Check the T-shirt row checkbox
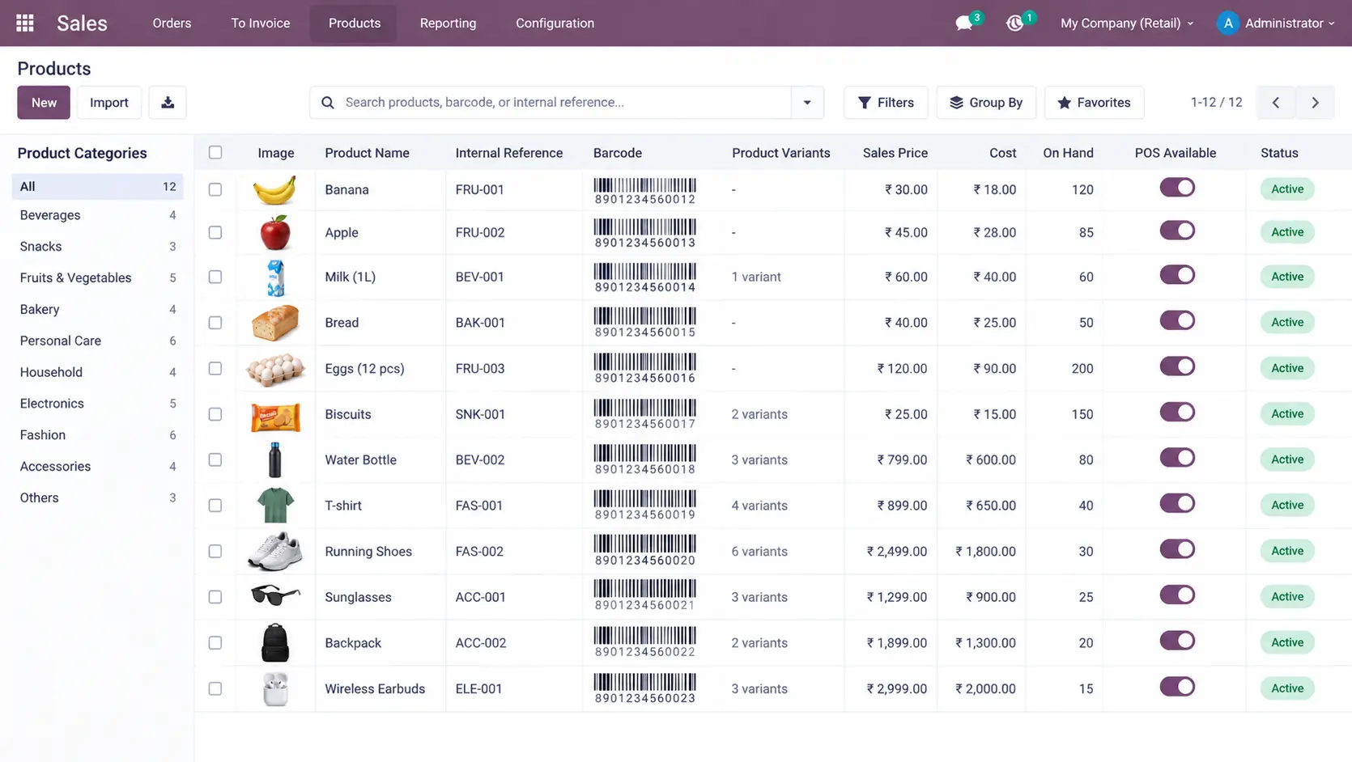Image resolution: width=1352 pixels, height=762 pixels. [215, 506]
